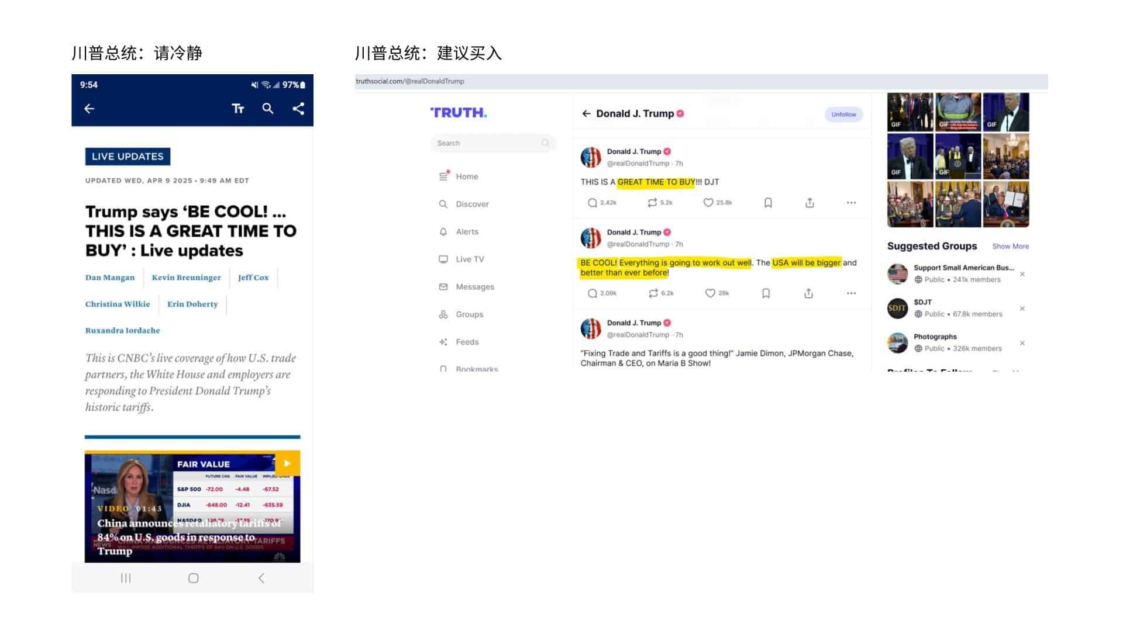Dismiss the Support Small American Bus... suggestion
This screenshot has width=1123, height=631.
click(1022, 274)
